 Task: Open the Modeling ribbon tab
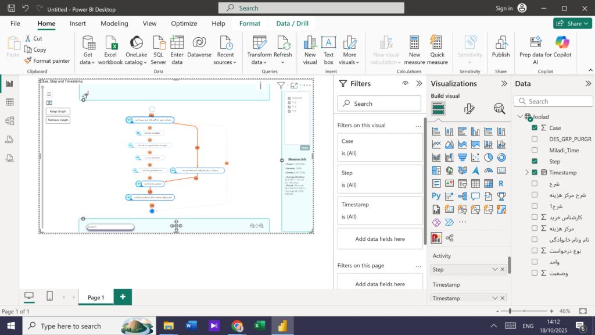coord(114,24)
